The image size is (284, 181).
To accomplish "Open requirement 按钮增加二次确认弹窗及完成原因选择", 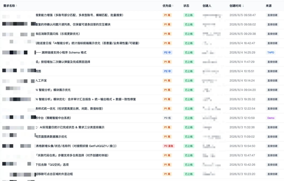I will pos(63,62).
